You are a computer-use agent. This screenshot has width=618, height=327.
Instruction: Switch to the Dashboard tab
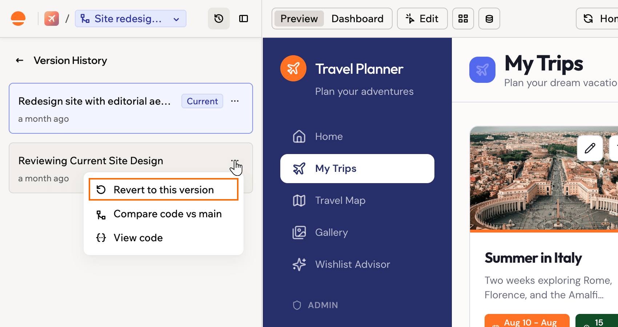357,19
